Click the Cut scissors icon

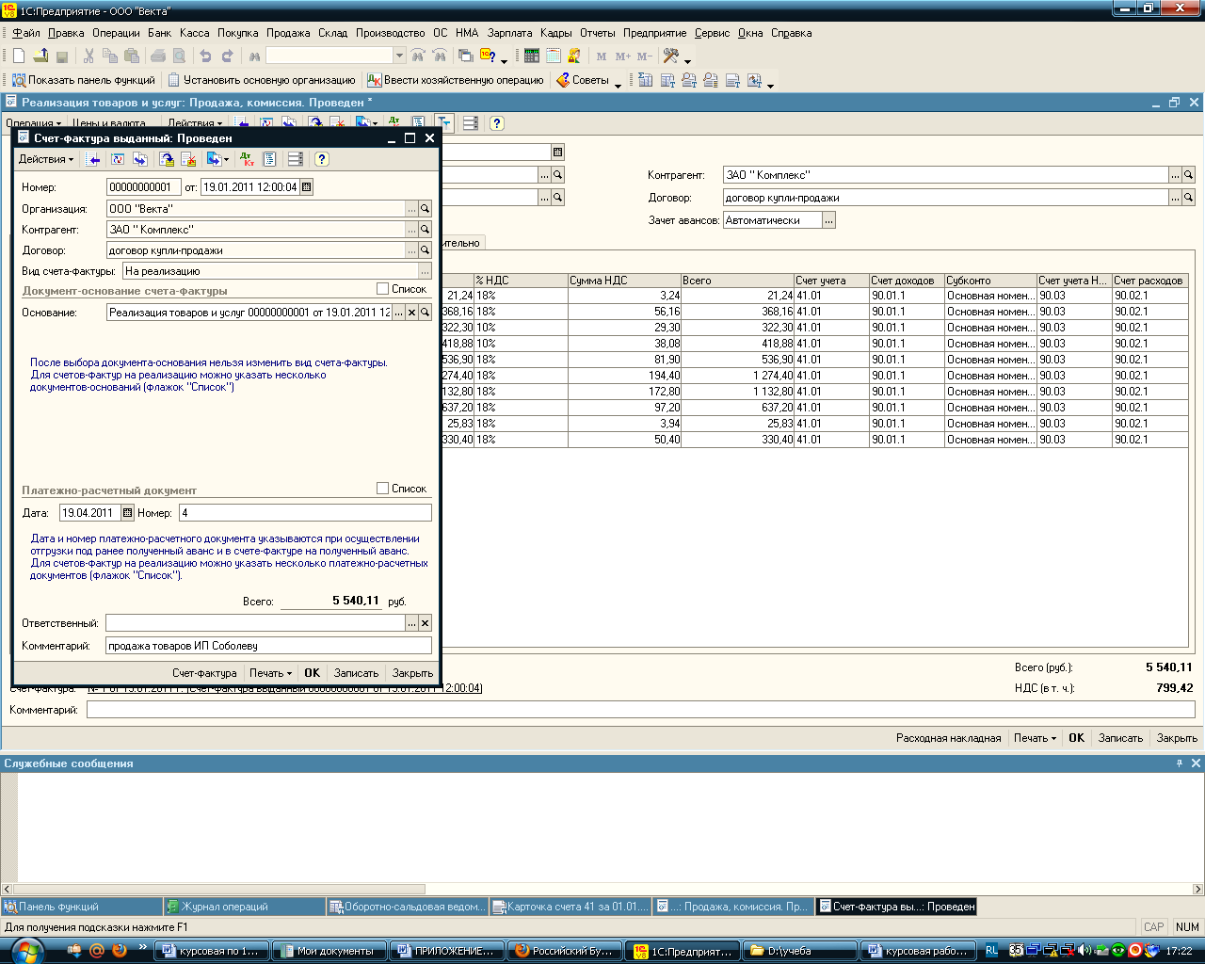88,56
